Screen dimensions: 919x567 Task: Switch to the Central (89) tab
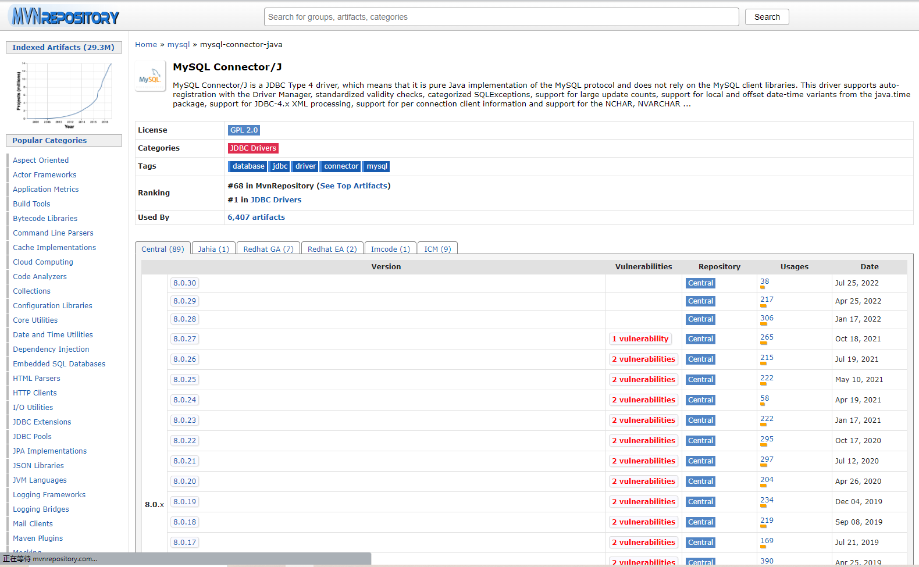pos(162,248)
